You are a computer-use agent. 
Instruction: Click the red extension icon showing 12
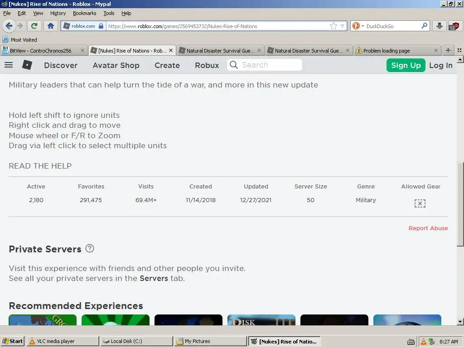[453, 26]
